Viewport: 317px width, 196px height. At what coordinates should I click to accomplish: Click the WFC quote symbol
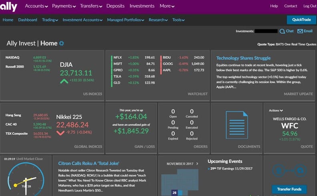[x=290, y=126]
